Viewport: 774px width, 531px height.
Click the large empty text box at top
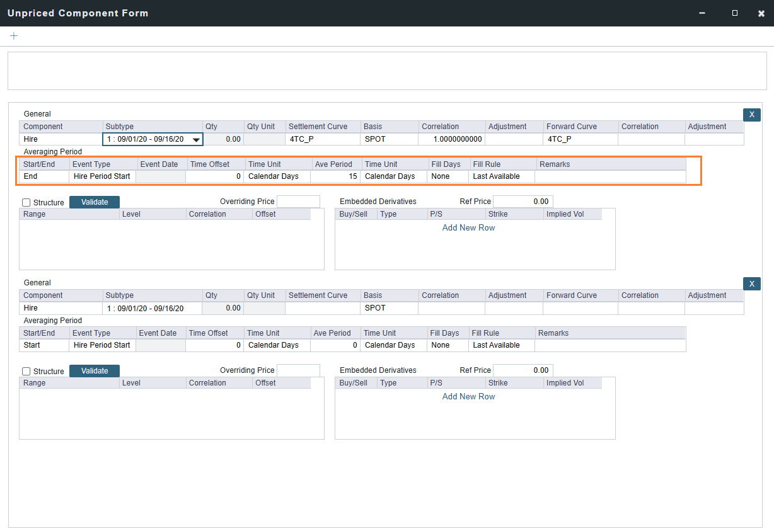pos(387,71)
